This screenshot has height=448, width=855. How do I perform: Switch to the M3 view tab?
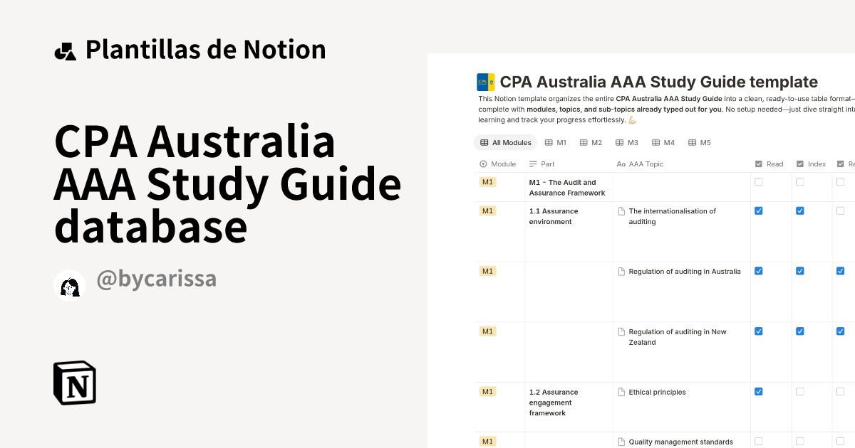627,142
